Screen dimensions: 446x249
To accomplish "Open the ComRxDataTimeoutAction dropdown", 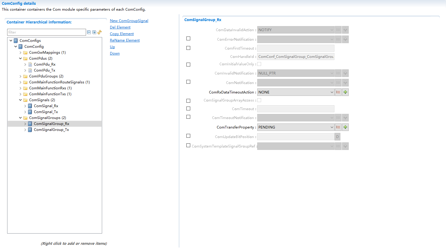I will click(x=332, y=92).
